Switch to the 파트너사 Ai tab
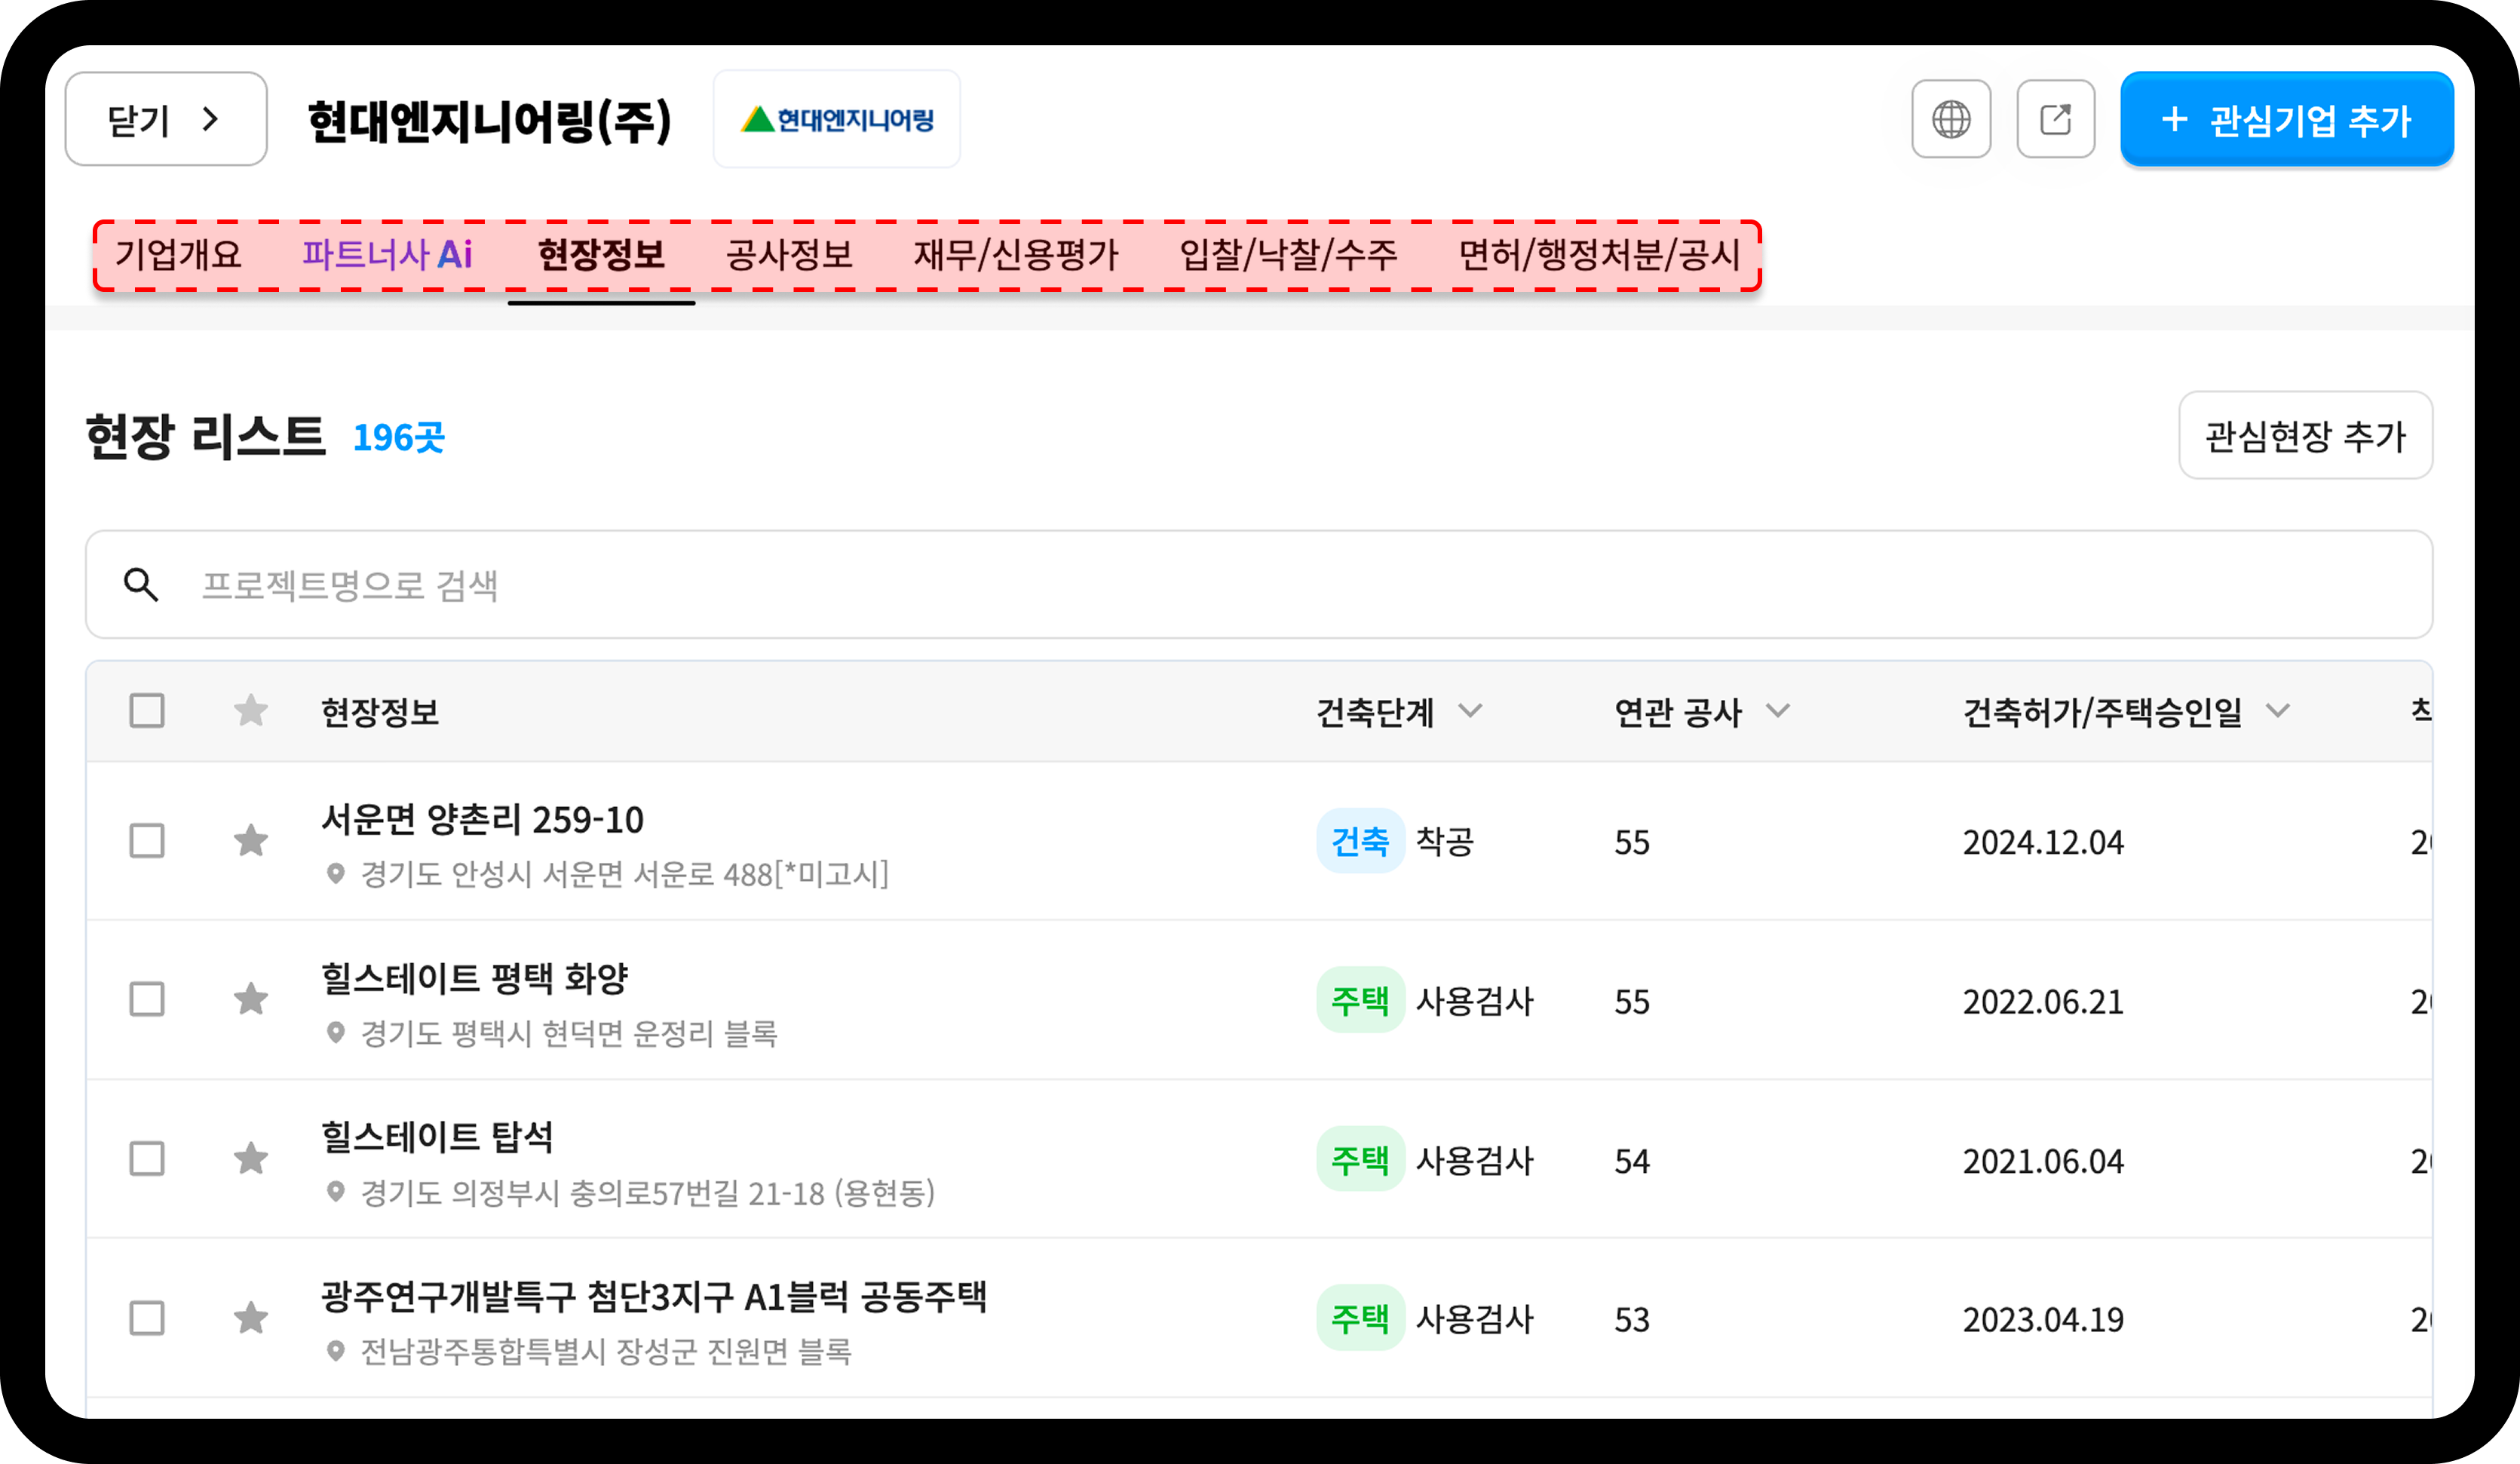The image size is (2520, 1464). [387, 255]
